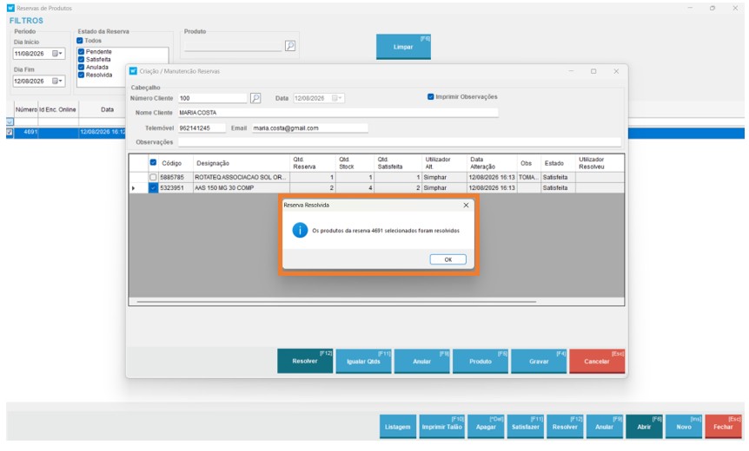The image size is (749, 451).
Task: Click the Número column header in the reservations list
Action: point(26,109)
